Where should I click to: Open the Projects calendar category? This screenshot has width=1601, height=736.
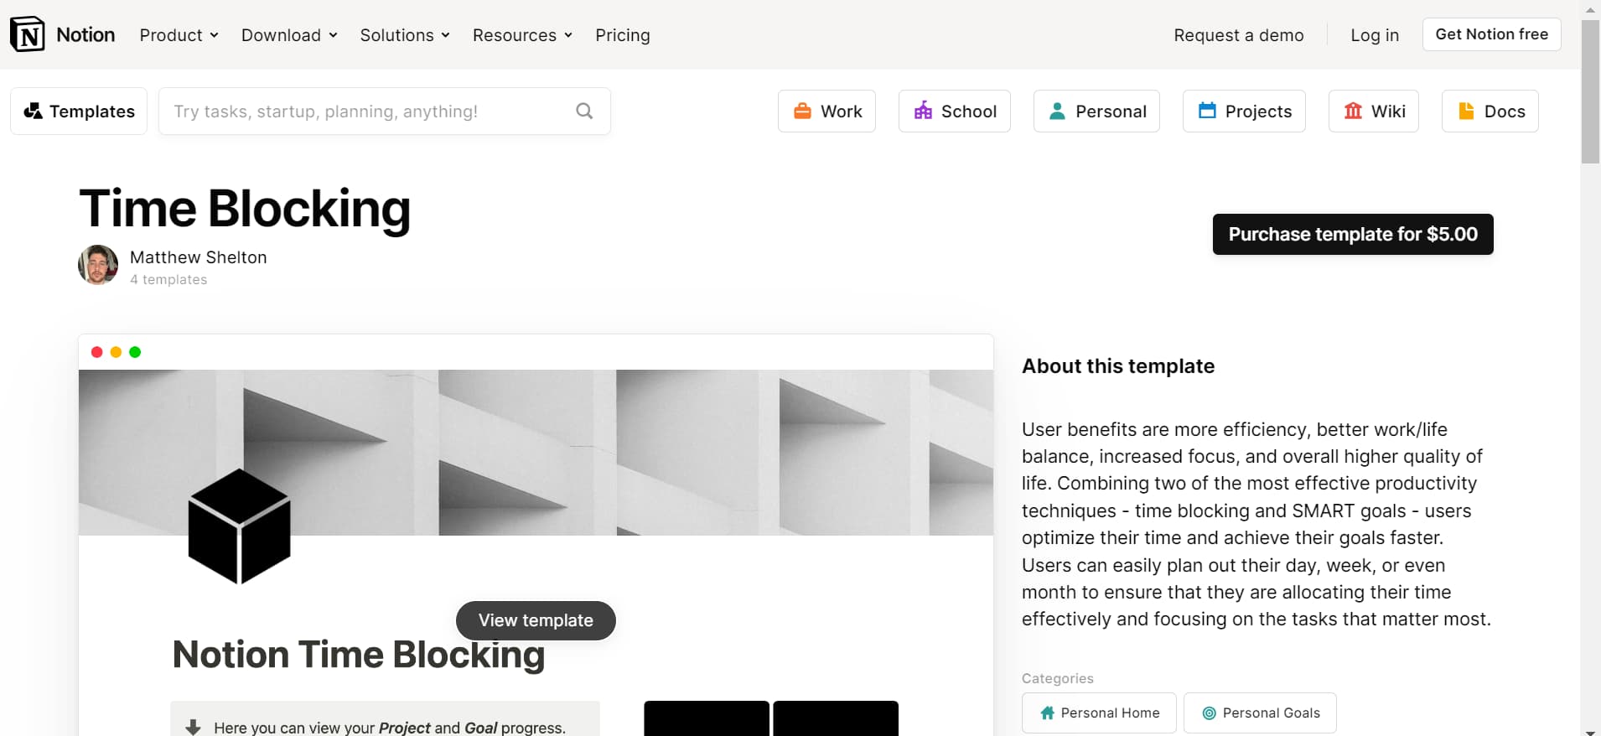(x=1244, y=111)
